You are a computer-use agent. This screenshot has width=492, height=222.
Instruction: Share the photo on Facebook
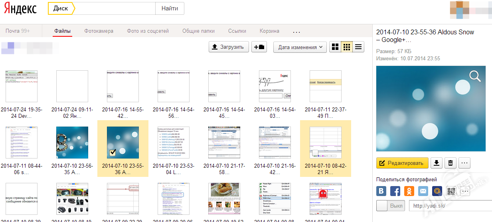pos(395,191)
